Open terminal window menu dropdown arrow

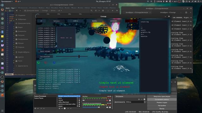tap(191, 13)
